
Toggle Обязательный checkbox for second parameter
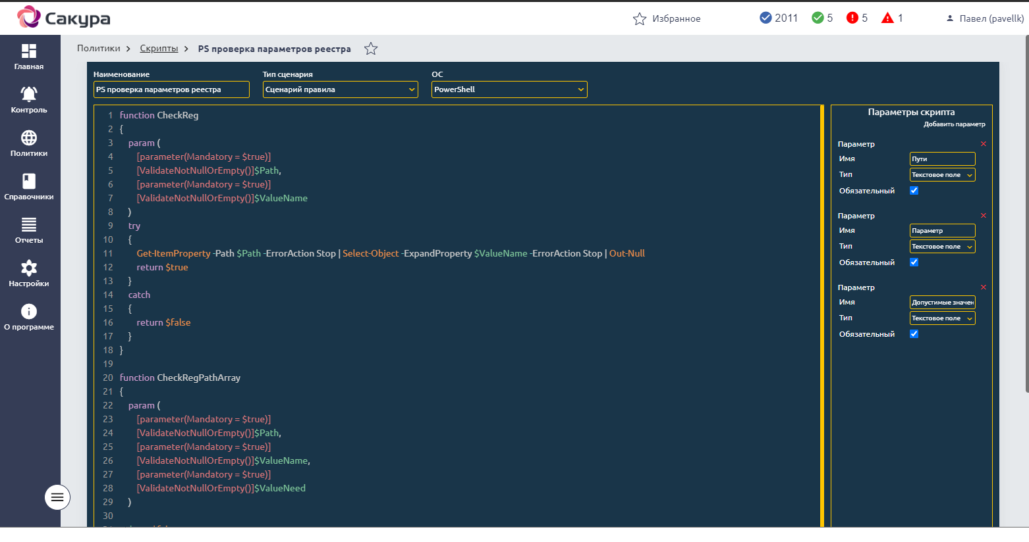(x=914, y=262)
